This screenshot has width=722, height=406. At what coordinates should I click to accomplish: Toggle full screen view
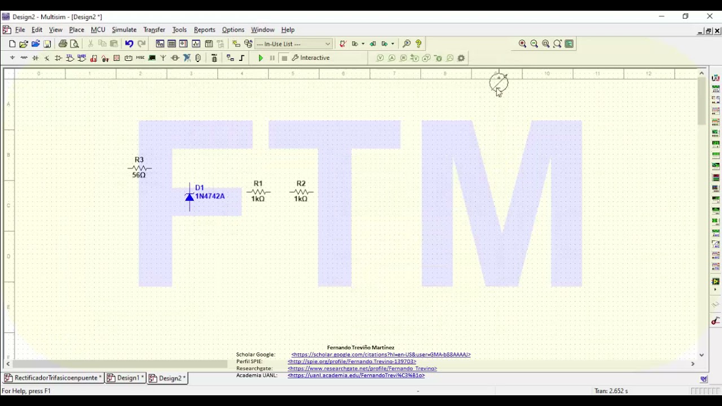[569, 44]
